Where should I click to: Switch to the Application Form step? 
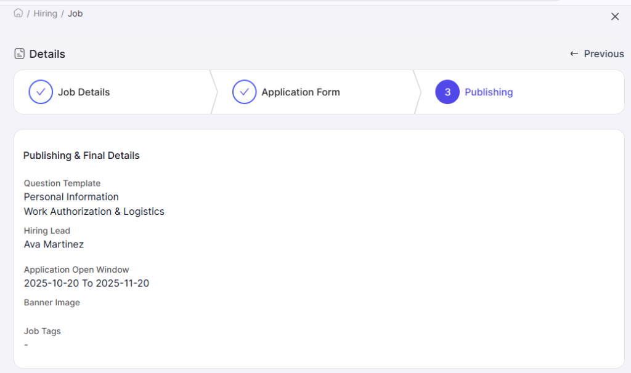coord(300,92)
